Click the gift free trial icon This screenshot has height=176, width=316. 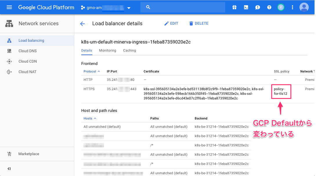(234, 7)
